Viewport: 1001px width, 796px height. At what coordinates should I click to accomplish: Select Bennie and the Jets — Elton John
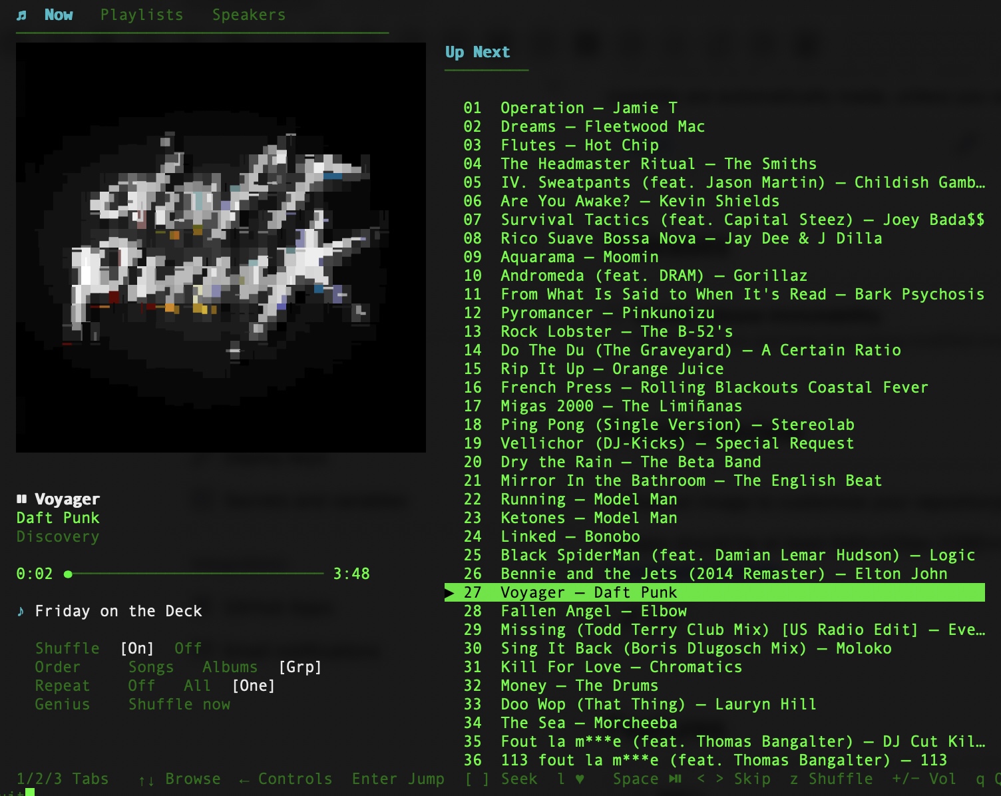click(715, 574)
